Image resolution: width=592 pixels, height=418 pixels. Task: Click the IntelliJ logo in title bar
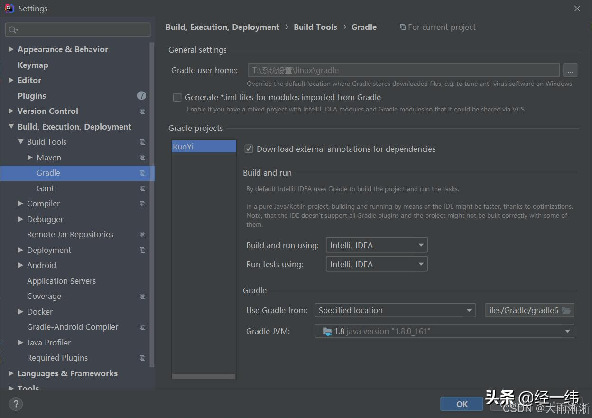pos(9,8)
